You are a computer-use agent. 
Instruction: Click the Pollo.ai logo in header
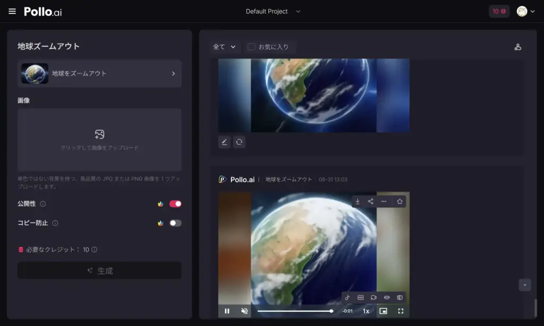(x=43, y=12)
